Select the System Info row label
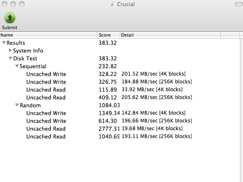 point(28,51)
